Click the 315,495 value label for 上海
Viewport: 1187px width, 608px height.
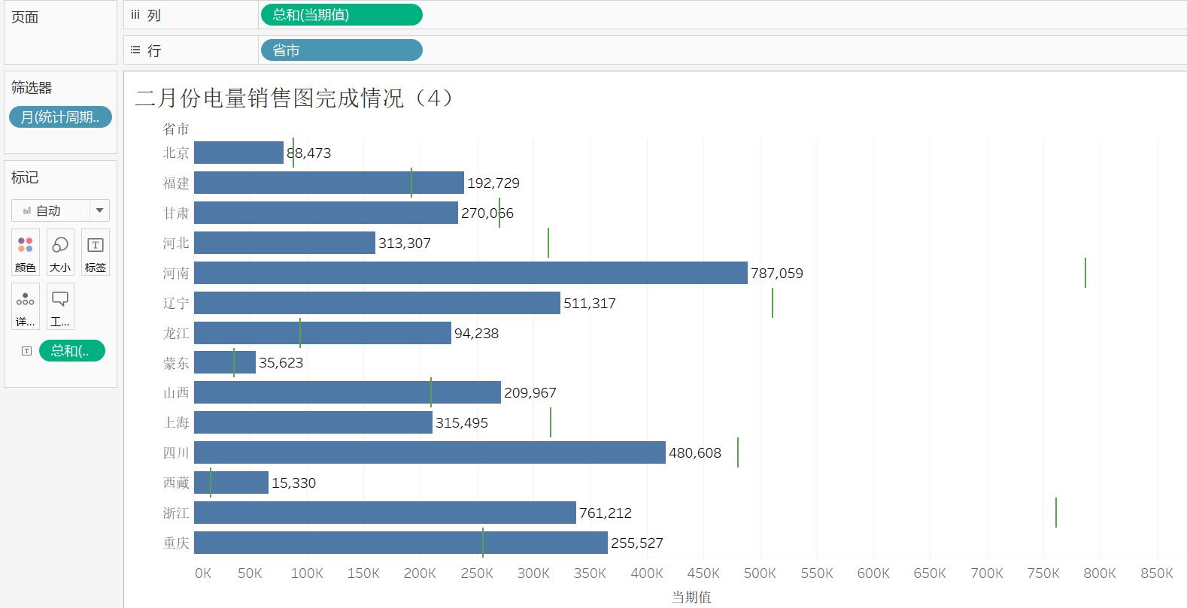462,422
